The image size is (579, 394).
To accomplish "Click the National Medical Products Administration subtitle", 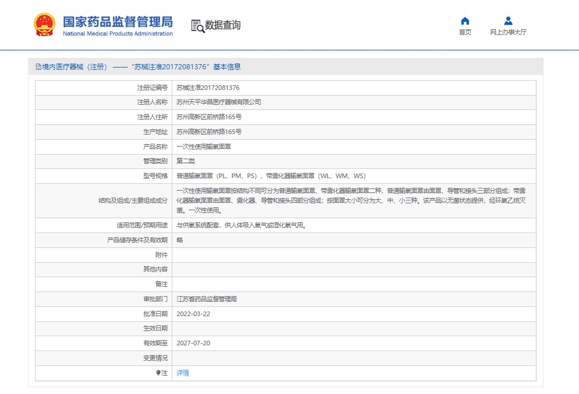I will click(x=117, y=34).
